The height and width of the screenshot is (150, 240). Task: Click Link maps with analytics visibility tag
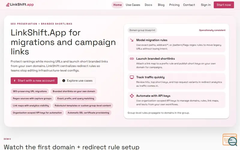31,106
